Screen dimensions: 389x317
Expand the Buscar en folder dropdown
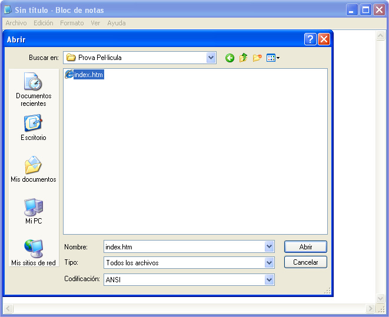[211, 58]
